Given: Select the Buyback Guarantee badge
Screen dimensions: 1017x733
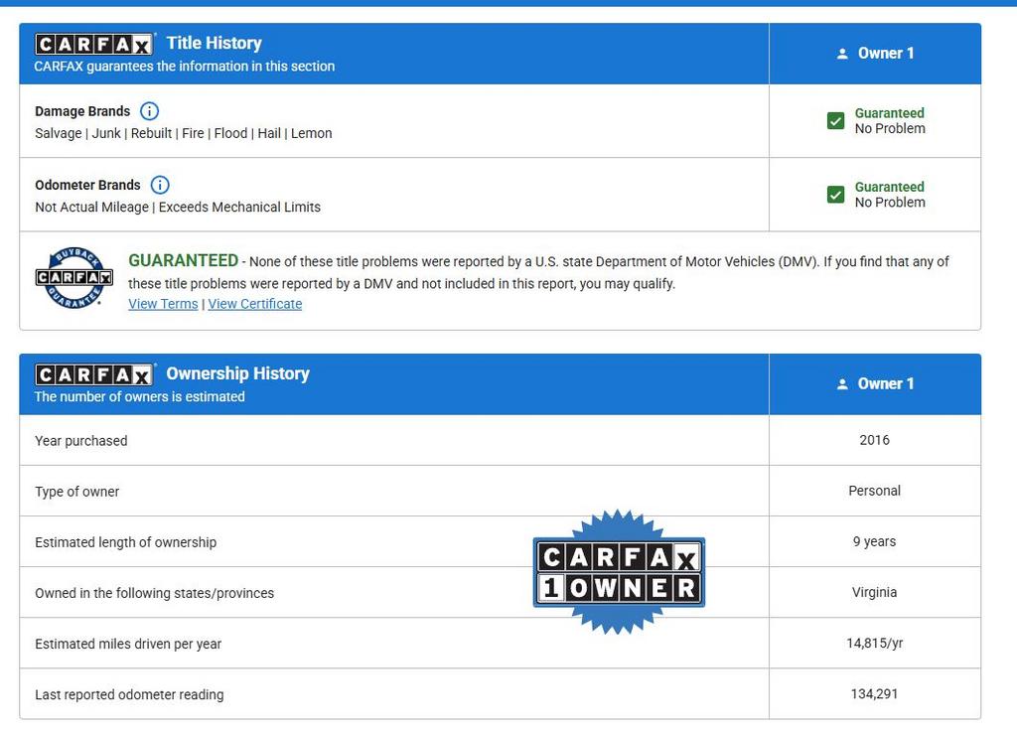Looking at the screenshot, I should [74, 278].
